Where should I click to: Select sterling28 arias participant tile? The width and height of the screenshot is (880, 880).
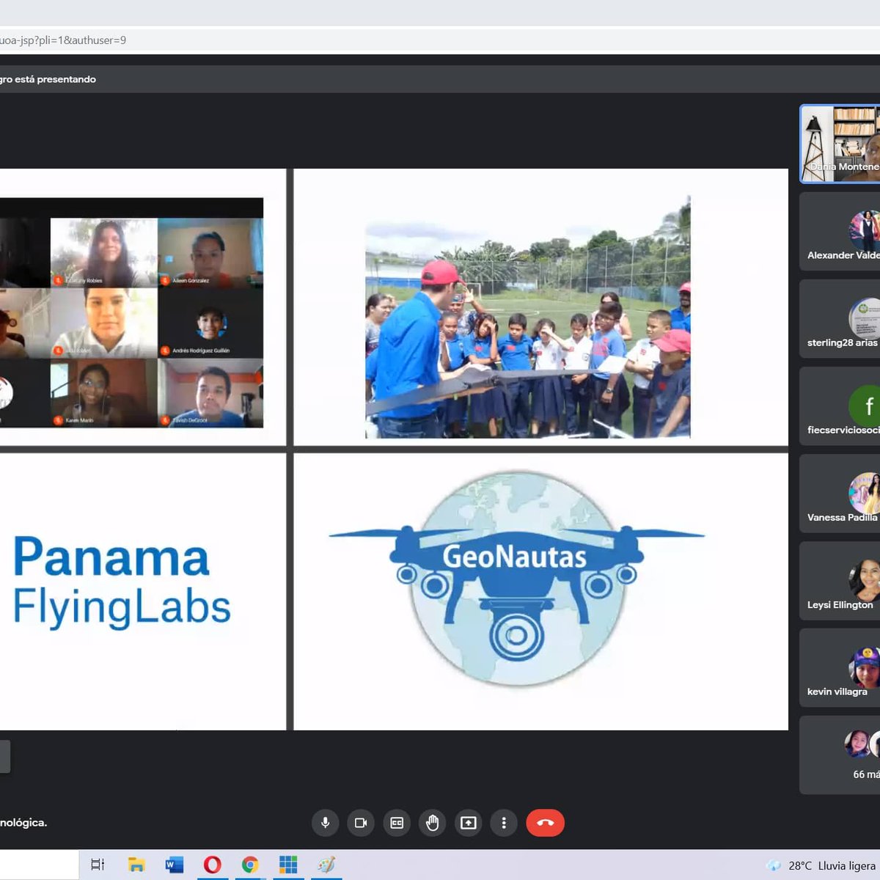click(840, 318)
